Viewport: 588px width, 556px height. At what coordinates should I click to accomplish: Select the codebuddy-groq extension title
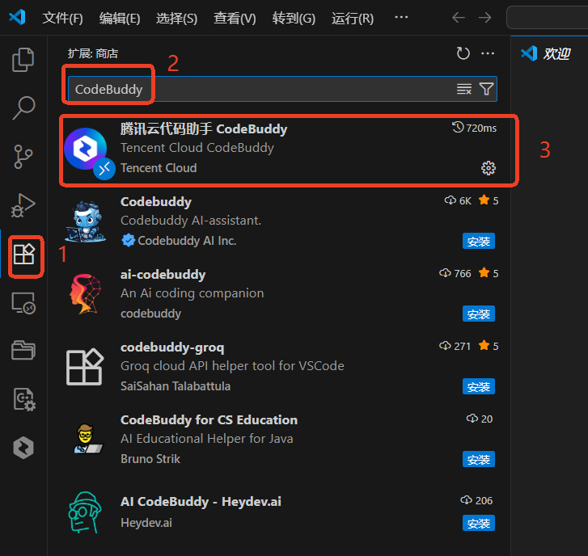172,347
